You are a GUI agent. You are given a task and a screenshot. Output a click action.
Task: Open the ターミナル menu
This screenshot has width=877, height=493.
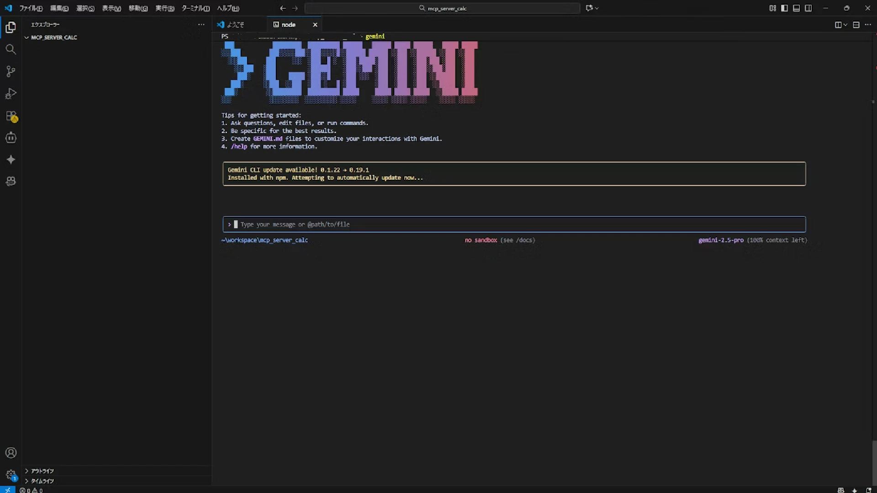pyautogui.click(x=195, y=8)
